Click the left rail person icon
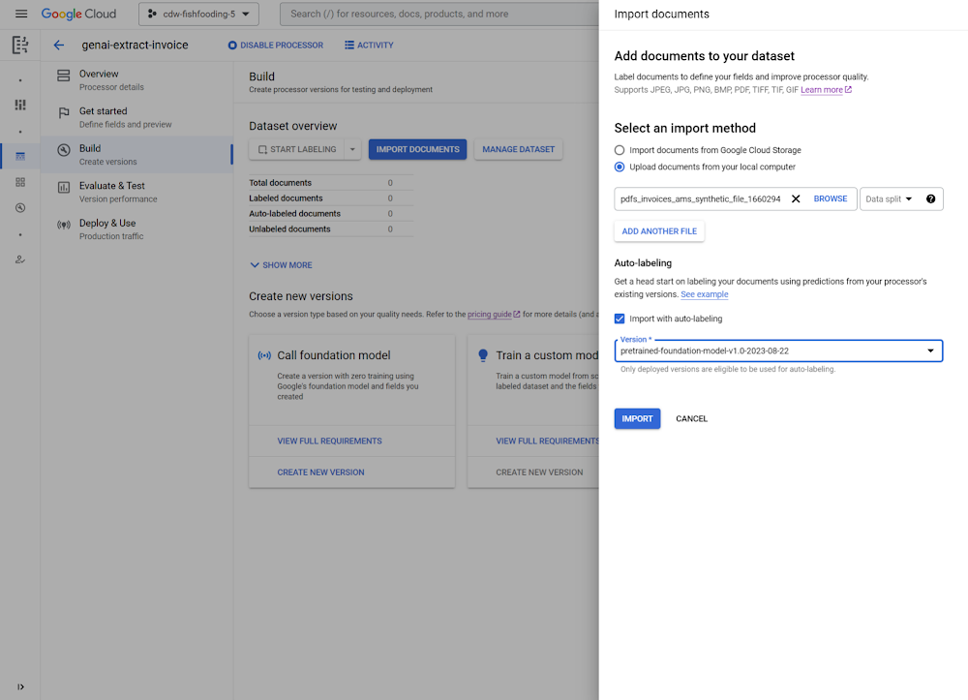The image size is (968, 700). click(20, 259)
